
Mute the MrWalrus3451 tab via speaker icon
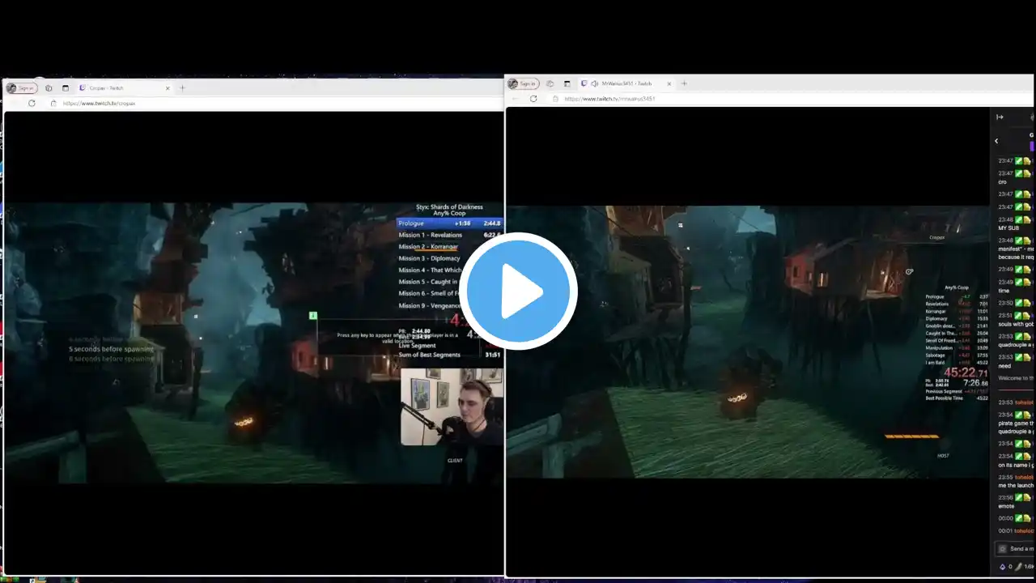click(x=595, y=83)
